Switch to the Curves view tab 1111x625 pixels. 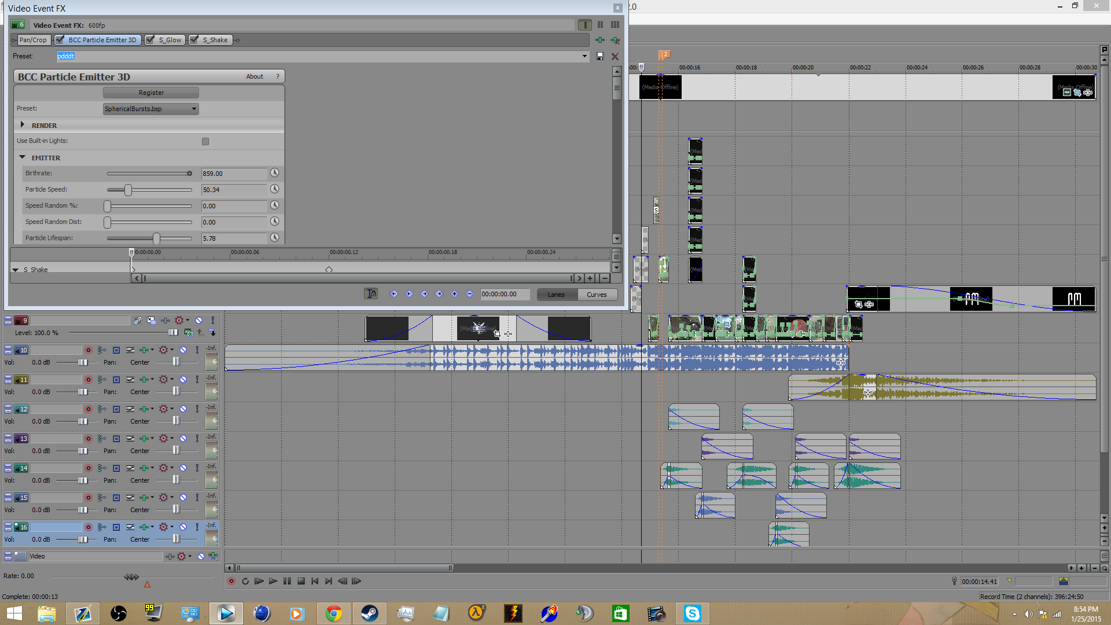597,295
